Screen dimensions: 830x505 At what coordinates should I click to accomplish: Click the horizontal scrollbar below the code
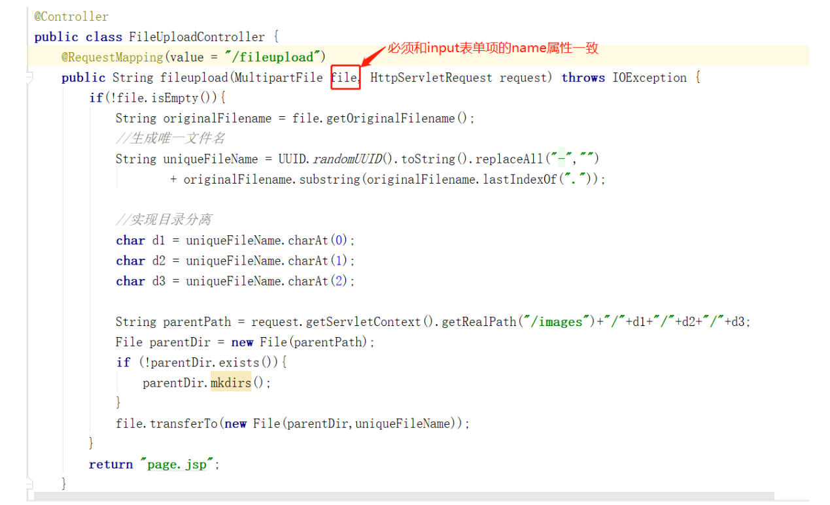(404, 497)
